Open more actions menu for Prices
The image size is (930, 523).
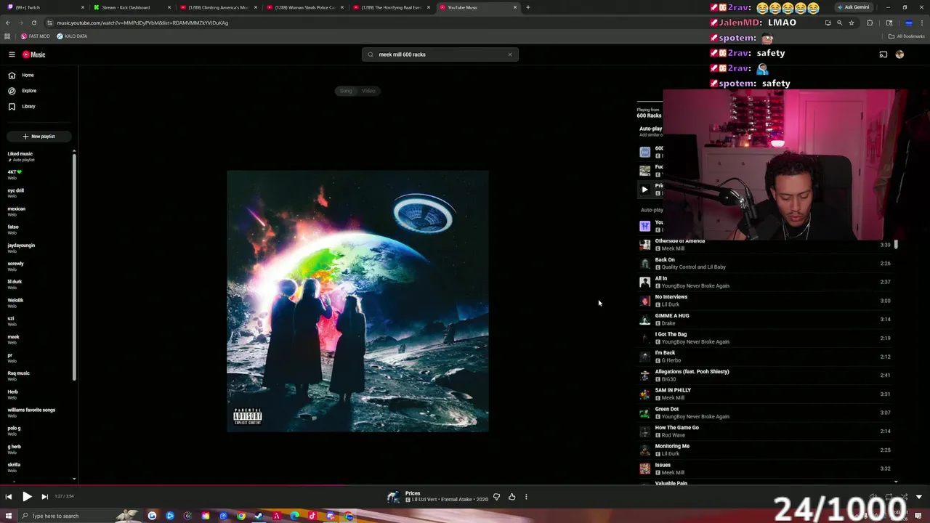click(x=526, y=497)
